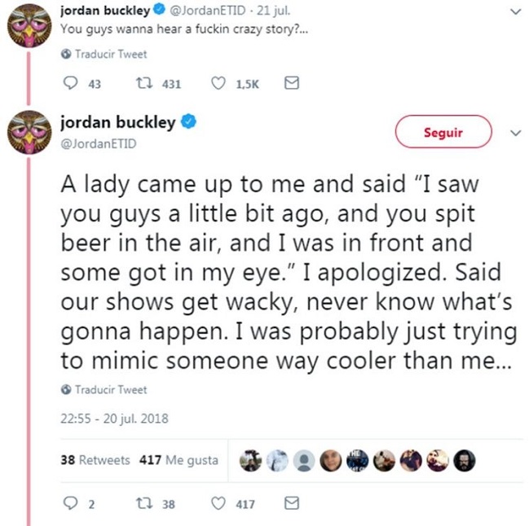This screenshot has height=526, width=529.
Task: Click the owl avatar of the top tweet
Action: click(x=30, y=26)
